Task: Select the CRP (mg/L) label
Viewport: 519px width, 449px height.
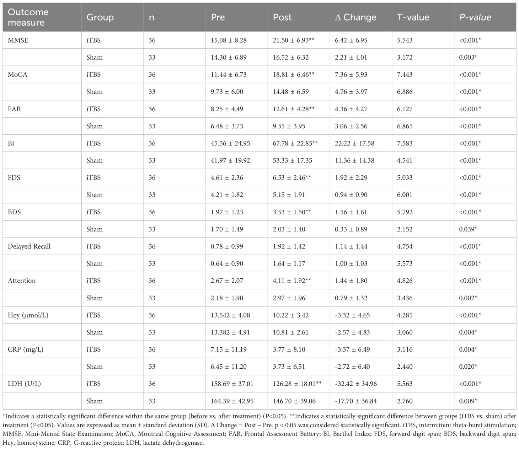Action: point(26,349)
